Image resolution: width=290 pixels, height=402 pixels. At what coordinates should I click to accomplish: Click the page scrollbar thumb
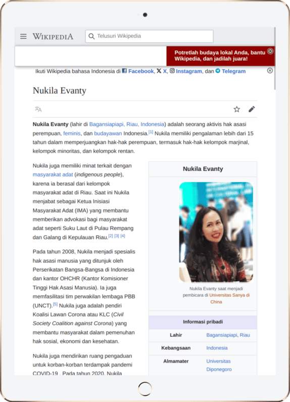click(x=275, y=59)
